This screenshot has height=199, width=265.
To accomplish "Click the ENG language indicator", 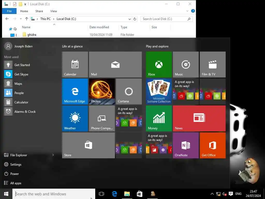I will pyautogui.click(x=238, y=194).
